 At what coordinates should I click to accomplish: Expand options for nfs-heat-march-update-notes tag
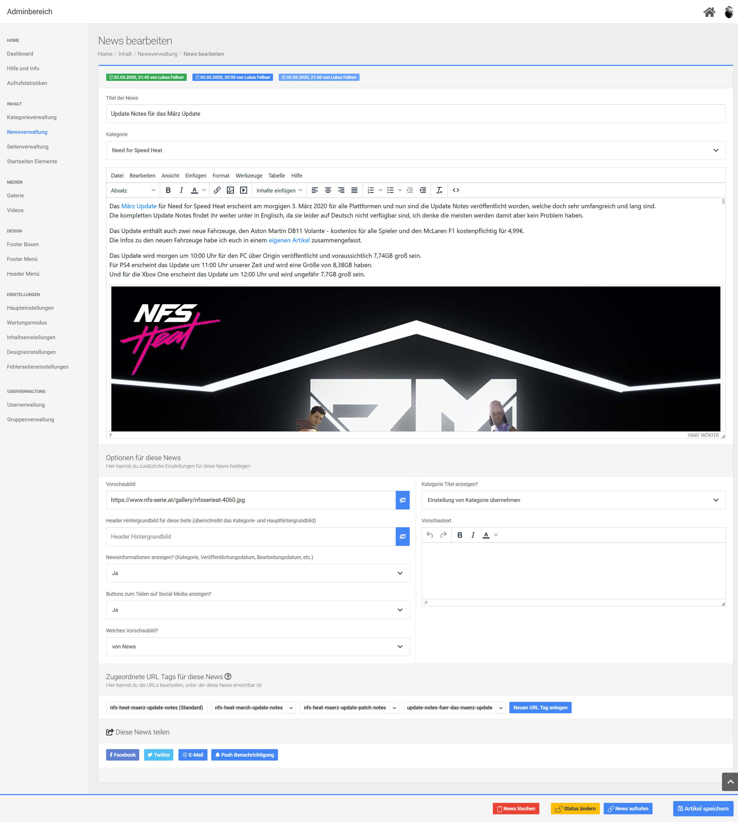coord(291,708)
